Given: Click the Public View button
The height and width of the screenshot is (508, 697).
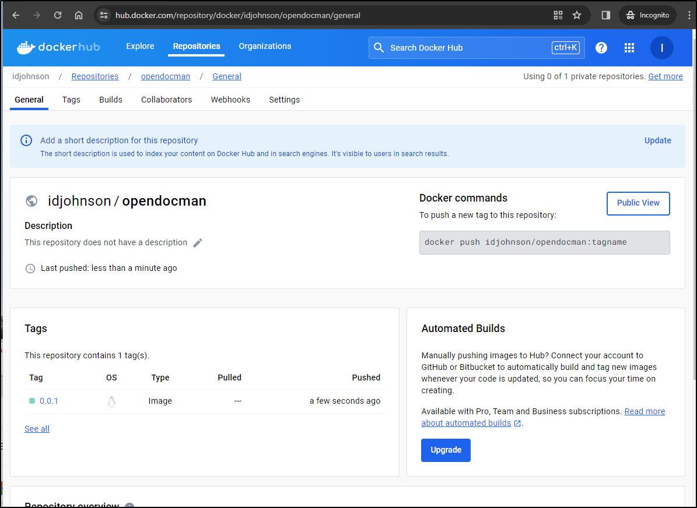Looking at the screenshot, I should point(638,203).
